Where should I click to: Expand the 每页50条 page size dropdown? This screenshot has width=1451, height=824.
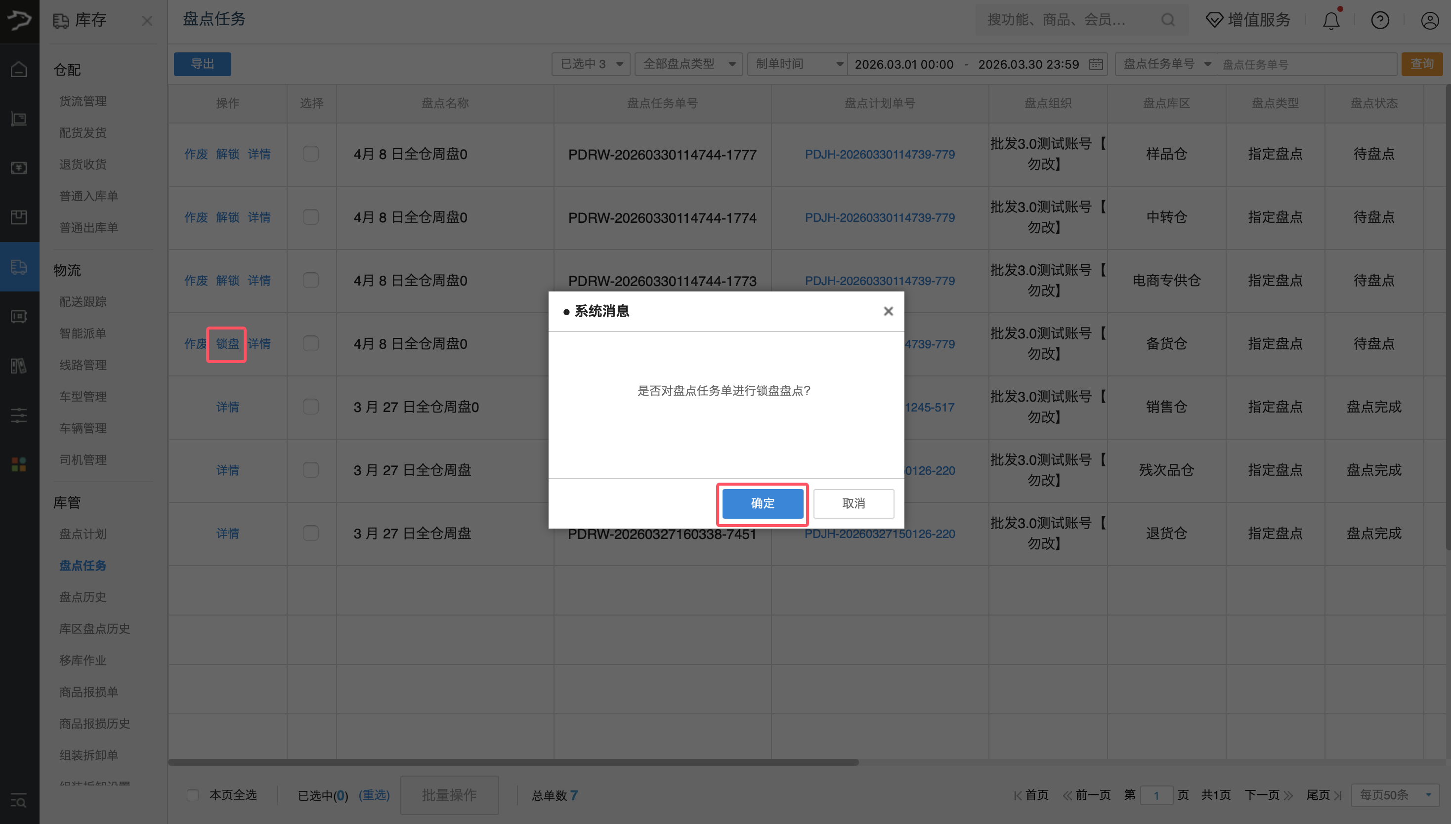1394,795
